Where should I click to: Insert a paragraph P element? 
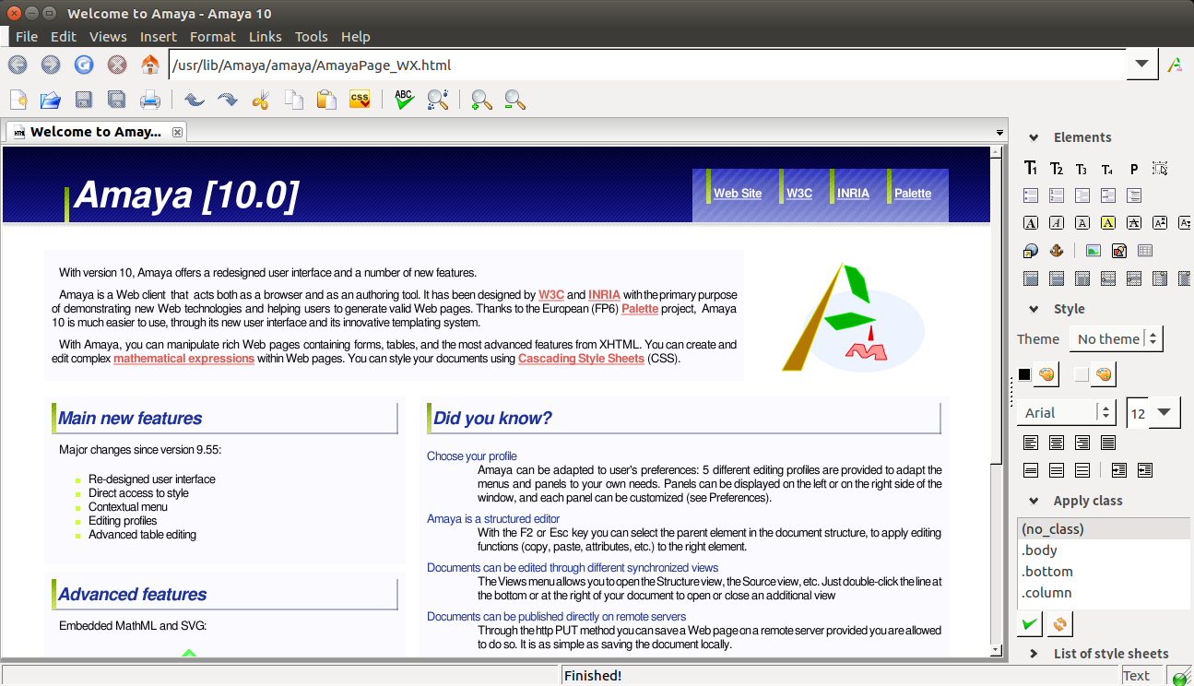1134,169
